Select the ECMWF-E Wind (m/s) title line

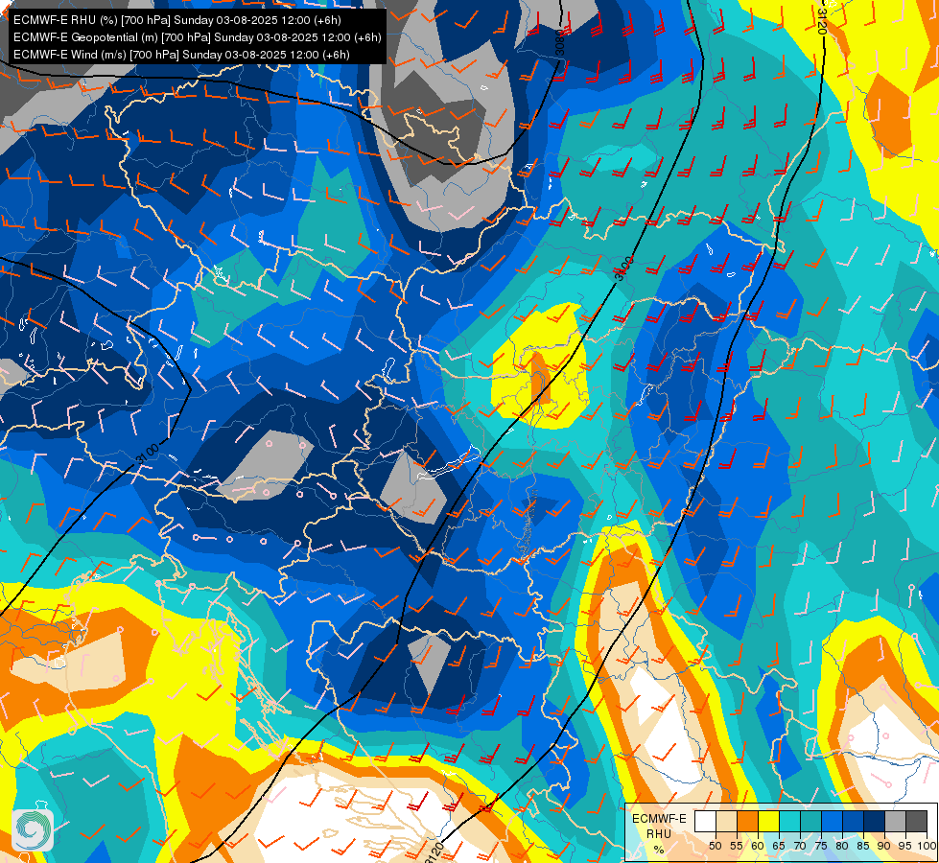181,55
